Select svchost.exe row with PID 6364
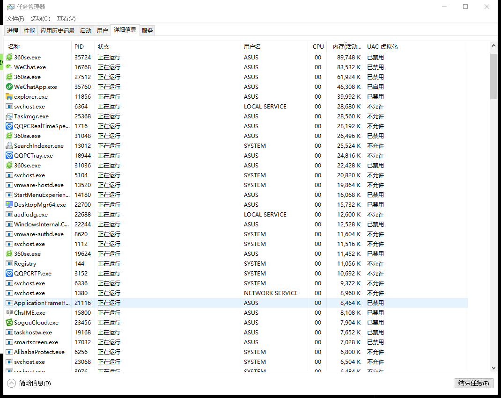This screenshot has width=501, height=398. coord(236,107)
